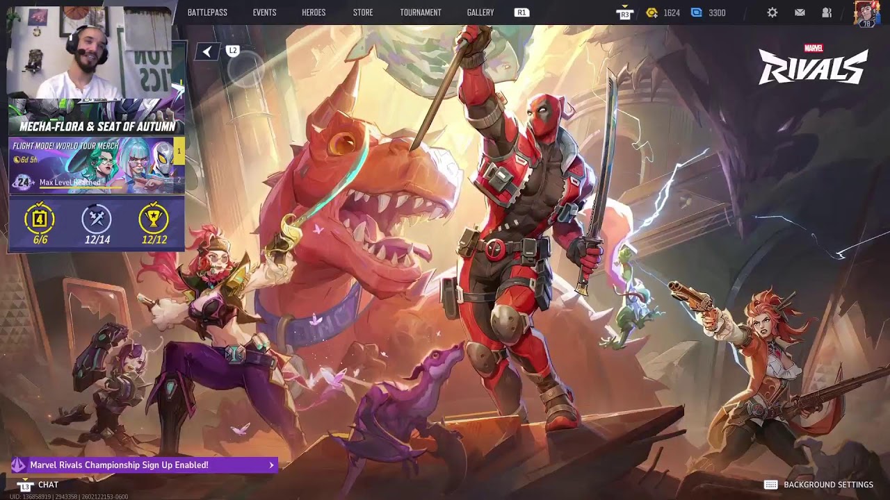
Task: Click the Marvel Rivals logo
Action: coord(813,64)
